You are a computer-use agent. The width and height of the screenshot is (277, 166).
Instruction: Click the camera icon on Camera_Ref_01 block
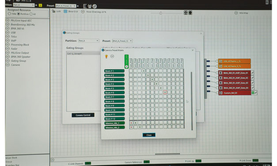tap(221, 93)
